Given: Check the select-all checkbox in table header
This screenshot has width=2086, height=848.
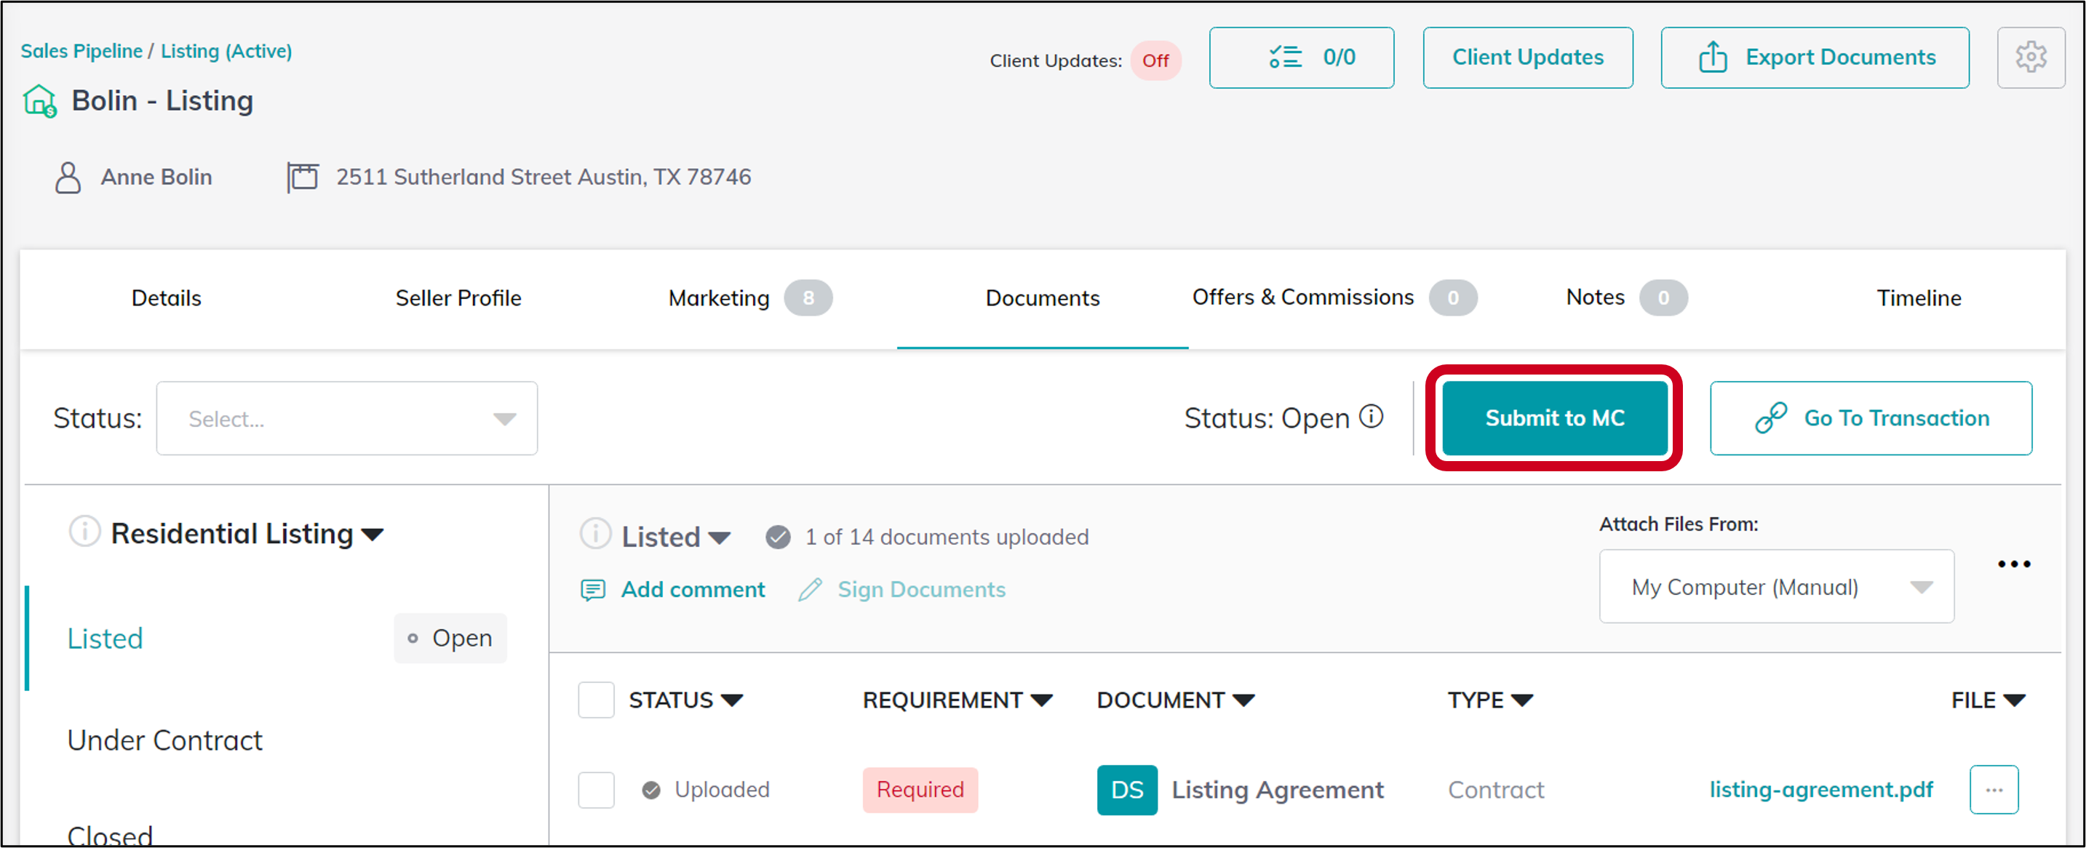Looking at the screenshot, I should click(596, 700).
